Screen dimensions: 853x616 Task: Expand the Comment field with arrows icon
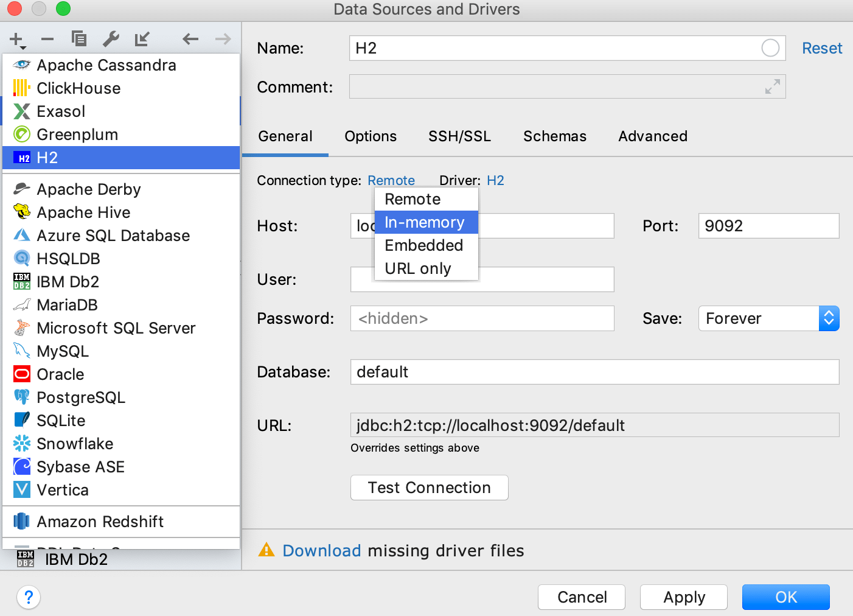(772, 87)
